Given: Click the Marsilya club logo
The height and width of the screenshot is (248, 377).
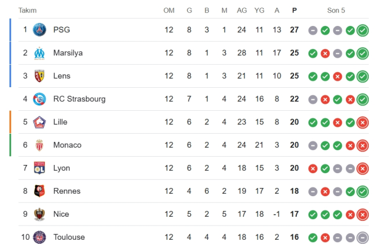Looking at the screenshot, I should point(39,53).
